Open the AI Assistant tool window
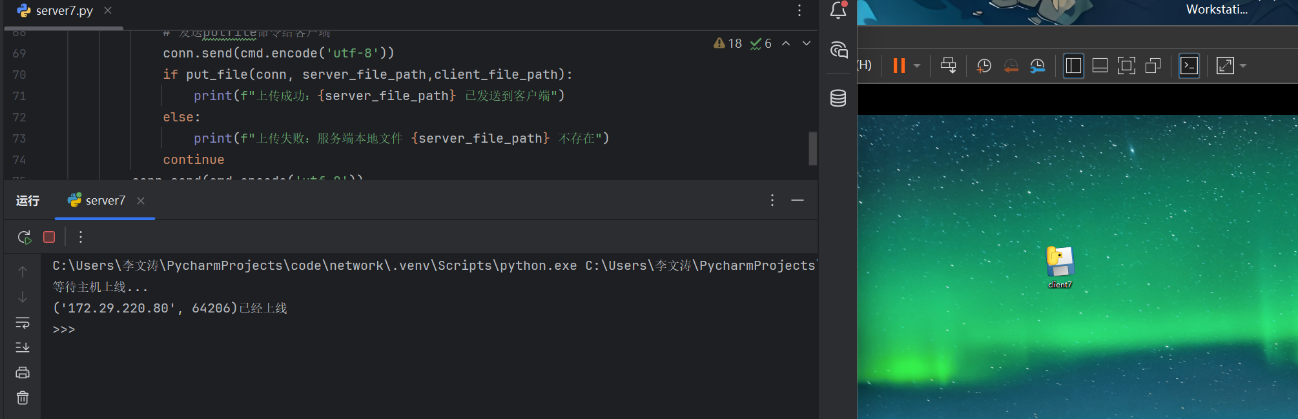 [838, 50]
